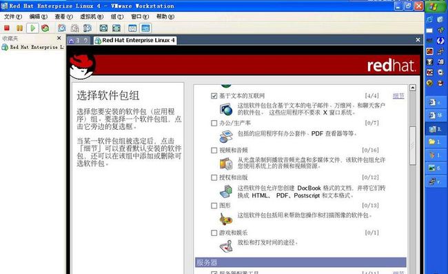Click the red Power Off toolbar button

point(7,28)
